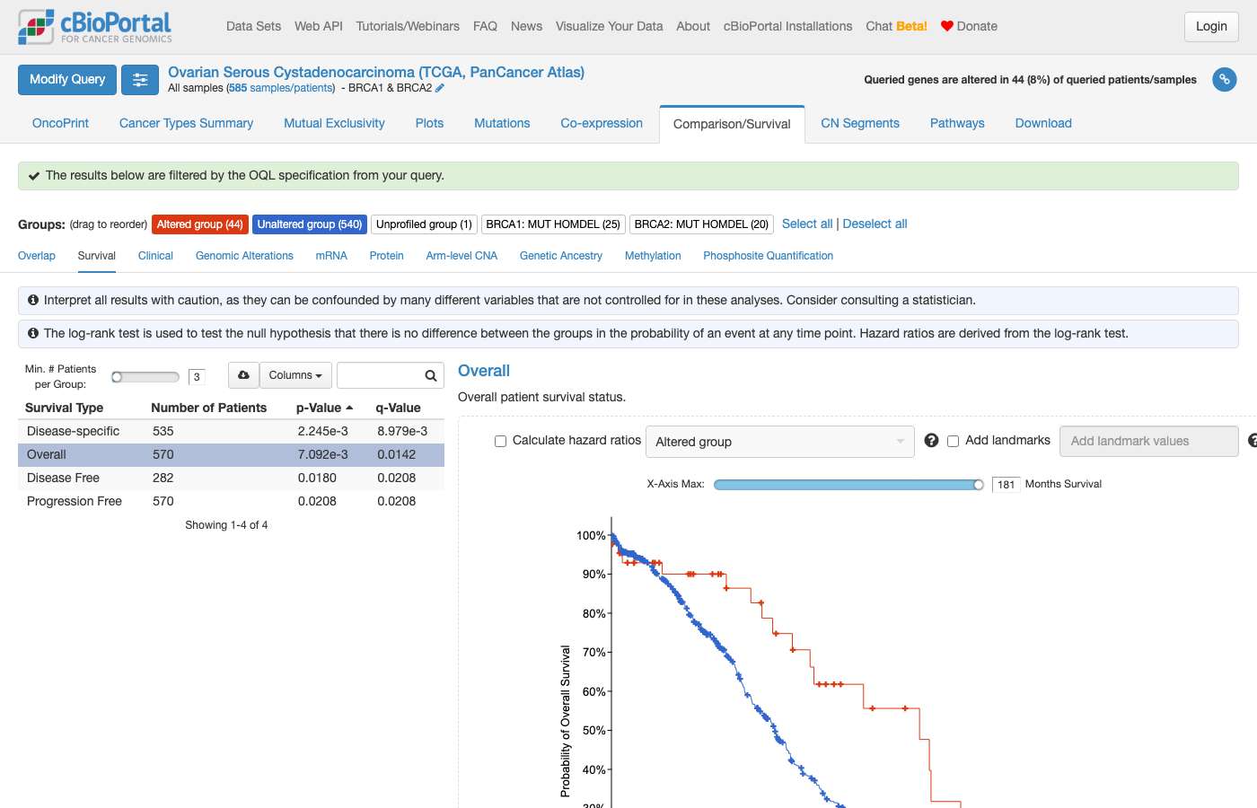Click the pencil icon to edit genes
This screenshot has width=1257, height=808.
(440, 88)
